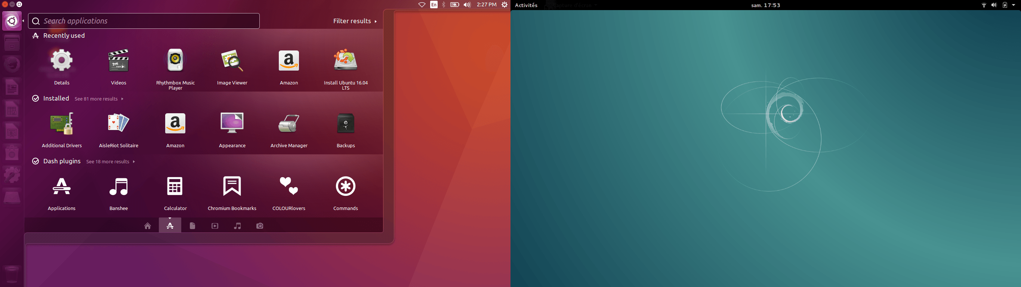The width and height of the screenshot is (1021, 287).
Task: Collapse the Installed section header
Action: point(51,98)
